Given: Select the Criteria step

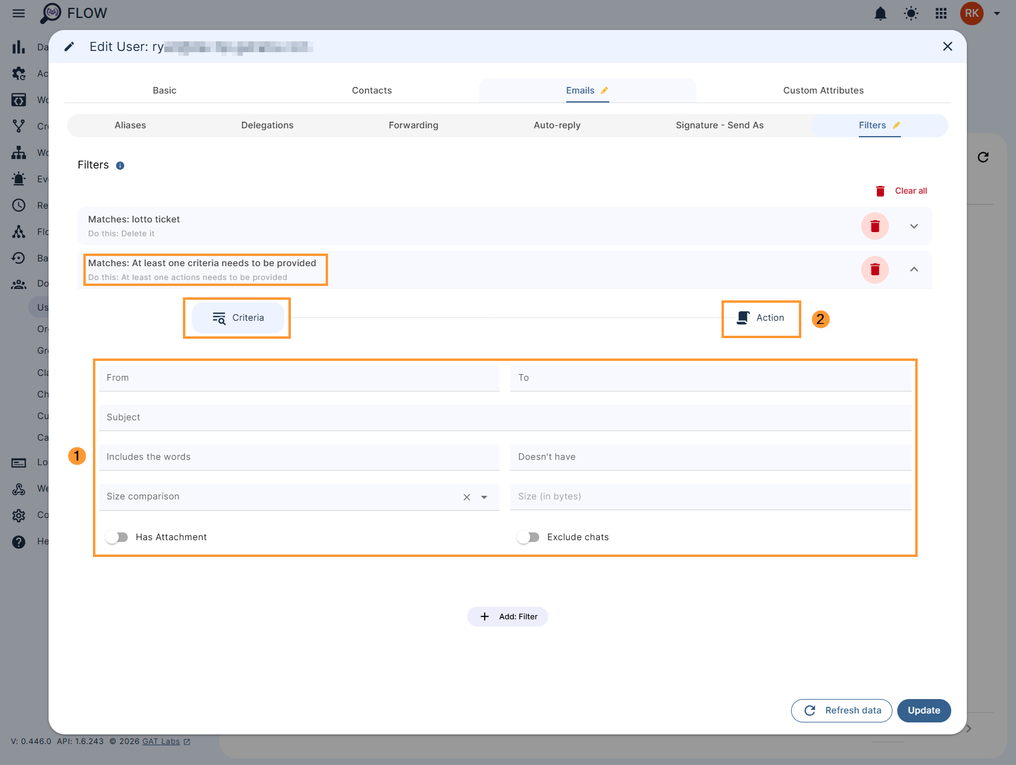Looking at the screenshot, I should (x=238, y=318).
